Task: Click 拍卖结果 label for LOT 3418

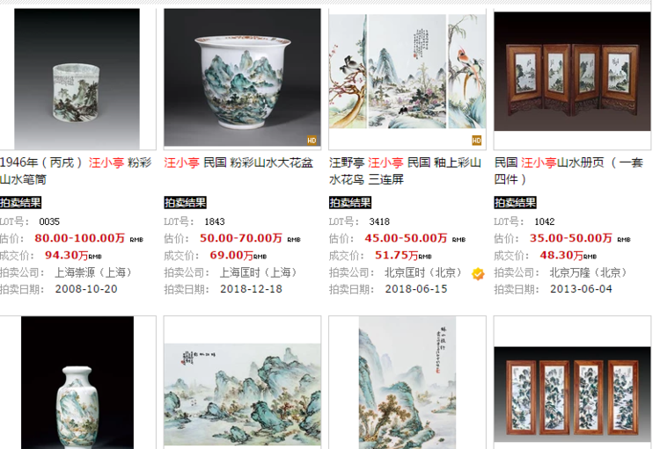Action: pyautogui.click(x=350, y=203)
